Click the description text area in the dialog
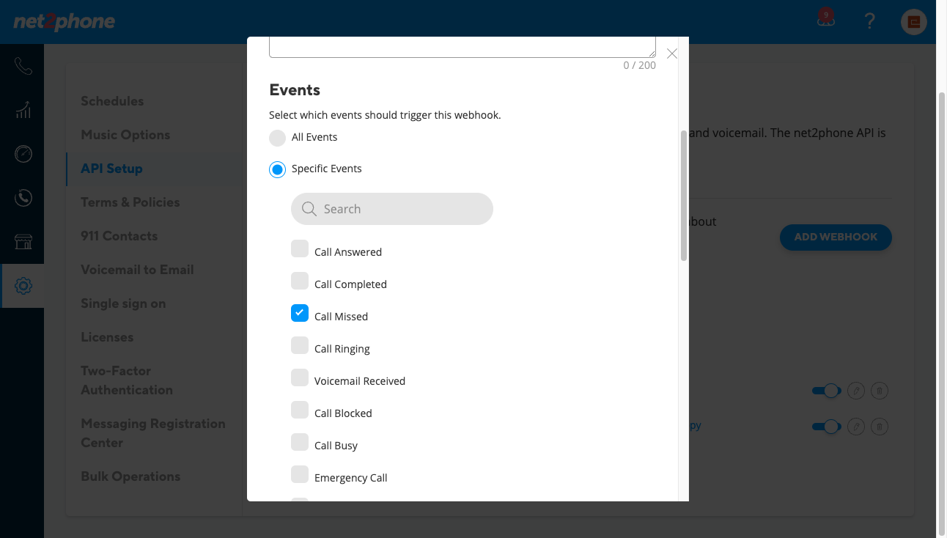Image resolution: width=947 pixels, height=538 pixels. tap(463, 47)
